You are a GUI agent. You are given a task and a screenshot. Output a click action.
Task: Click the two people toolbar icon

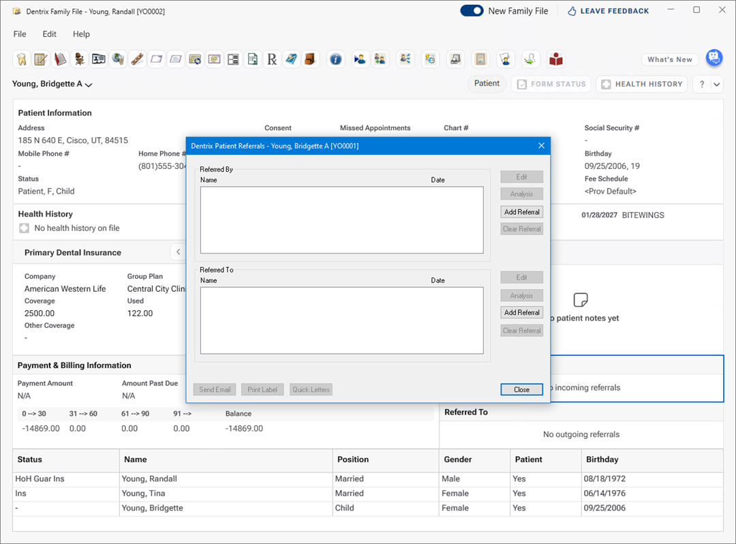point(380,59)
